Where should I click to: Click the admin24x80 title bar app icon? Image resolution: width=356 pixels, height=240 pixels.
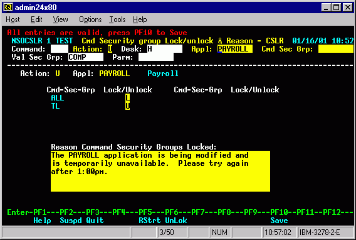tap(8, 8)
